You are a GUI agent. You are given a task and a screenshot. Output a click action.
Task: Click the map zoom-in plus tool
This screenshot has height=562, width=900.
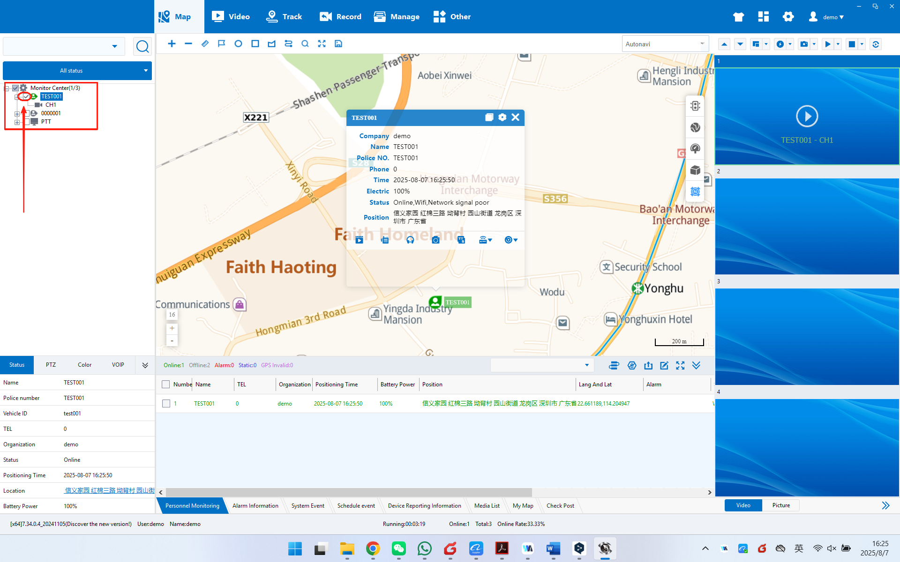tap(172, 44)
